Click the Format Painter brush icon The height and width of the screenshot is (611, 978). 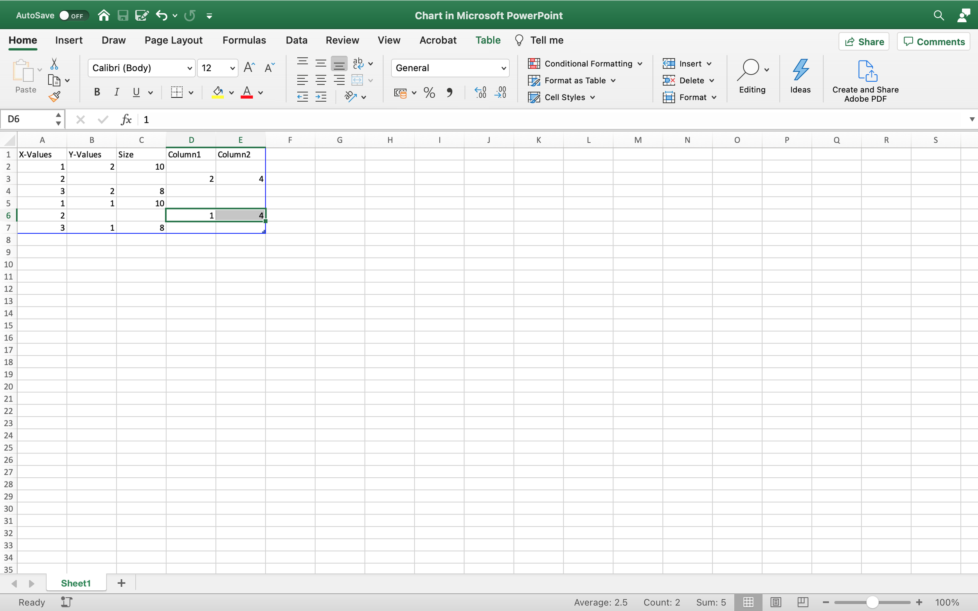(54, 97)
